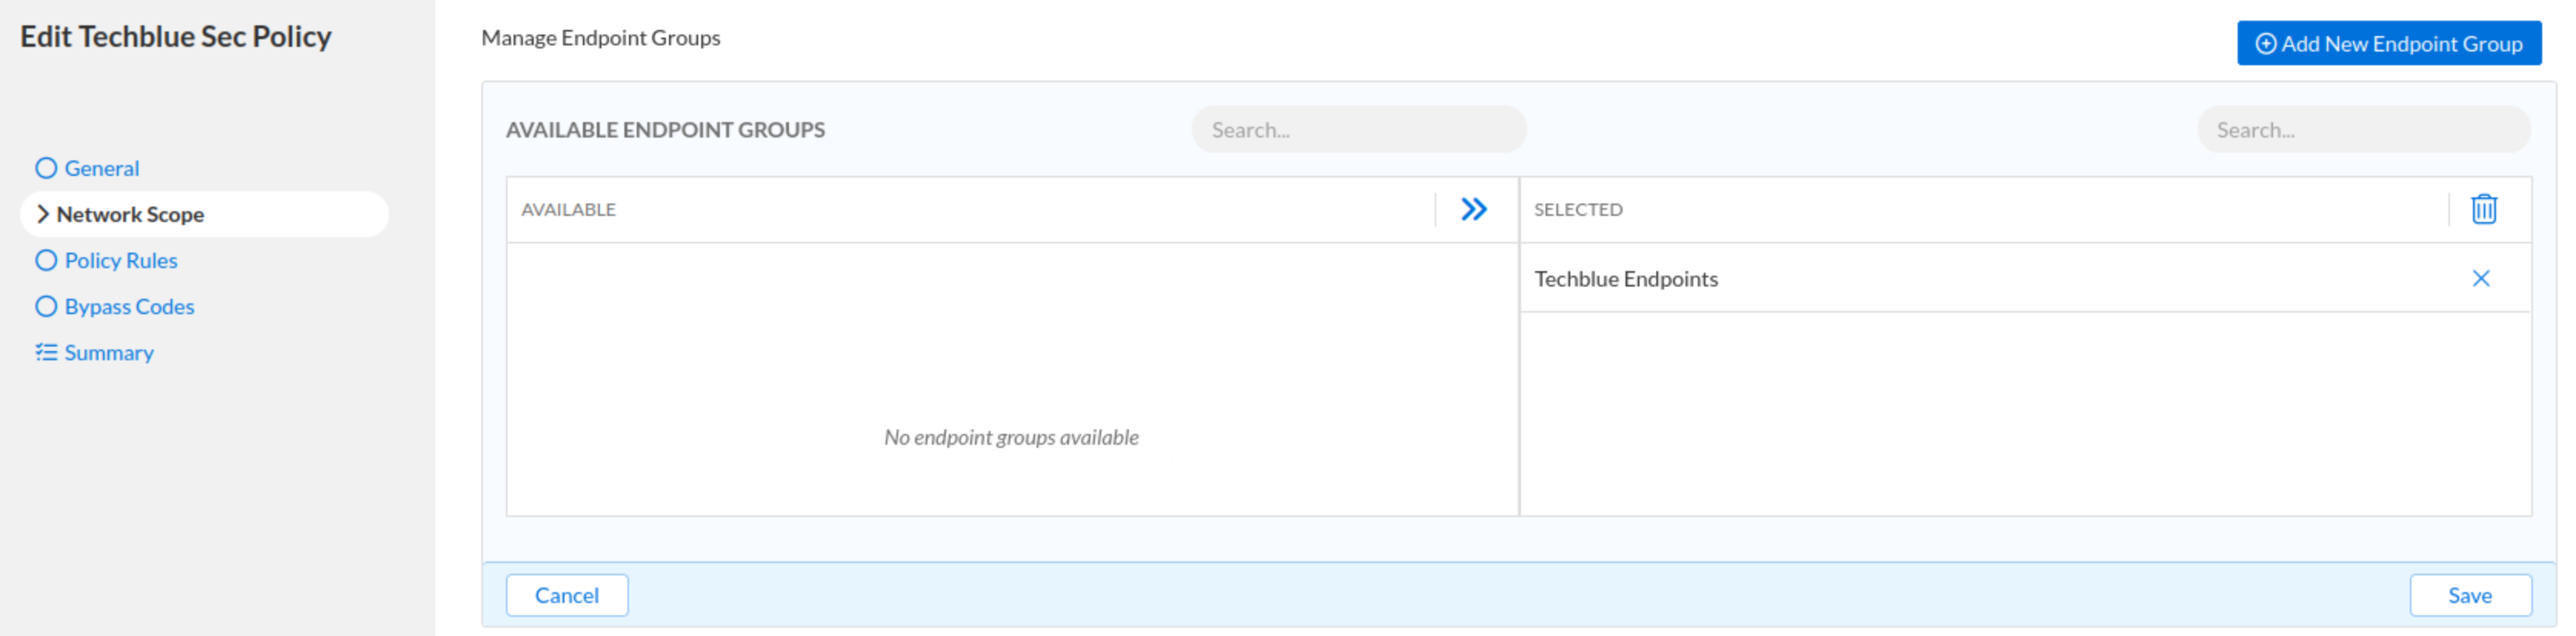Click the circle icon beside Bypass Codes
The height and width of the screenshot is (636, 2576).
point(46,306)
